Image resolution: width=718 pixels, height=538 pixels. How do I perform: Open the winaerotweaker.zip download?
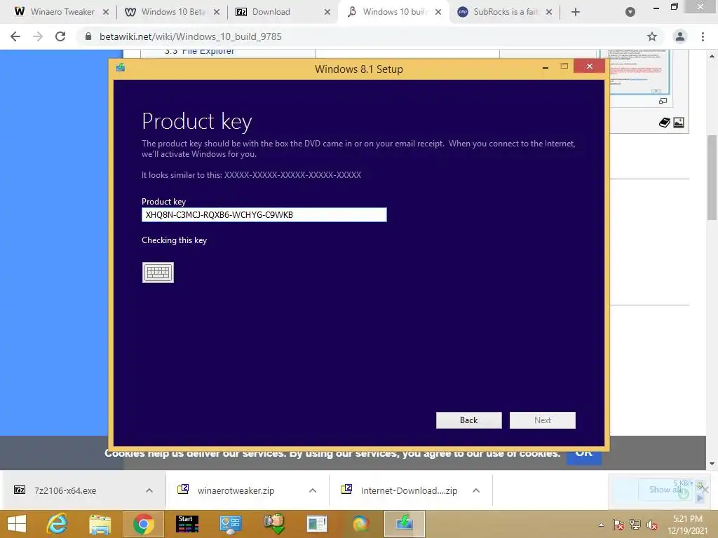coord(236,490)
